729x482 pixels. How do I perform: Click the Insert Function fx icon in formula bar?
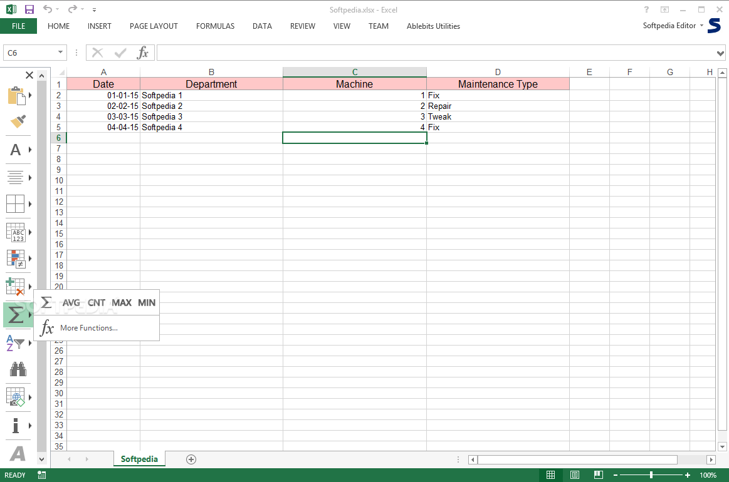click(143, 53)
